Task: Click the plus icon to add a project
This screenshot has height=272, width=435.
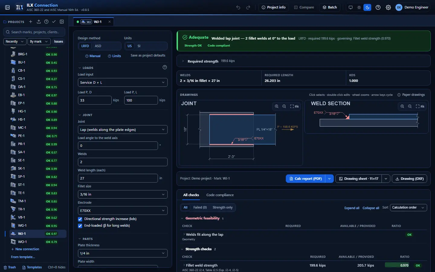Action: click(x=31, y=22)
